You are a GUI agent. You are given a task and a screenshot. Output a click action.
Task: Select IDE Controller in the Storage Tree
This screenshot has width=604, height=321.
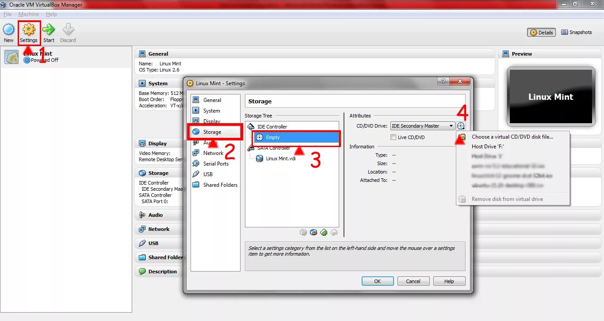[x=272, y=127]
